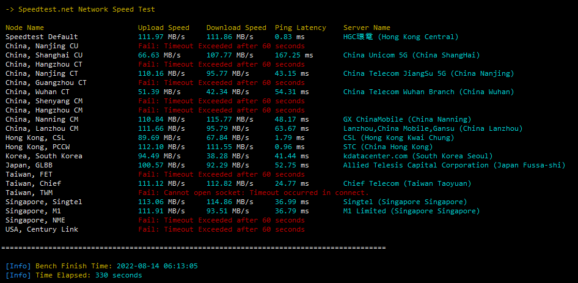578x283 pixels.
Task: Click 'Chief Telecom (Taiwan Taoyuan)' server
Action: click(408, 184)
